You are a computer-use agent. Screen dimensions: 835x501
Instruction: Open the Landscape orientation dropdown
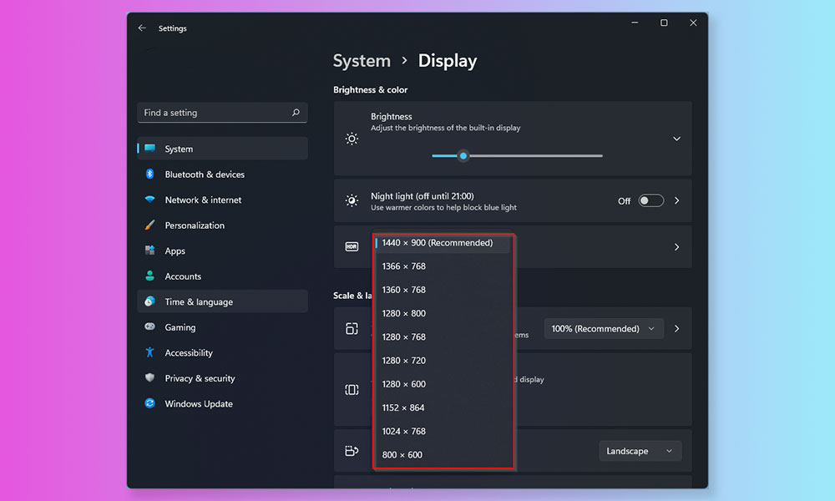click(x=640, y=451)
